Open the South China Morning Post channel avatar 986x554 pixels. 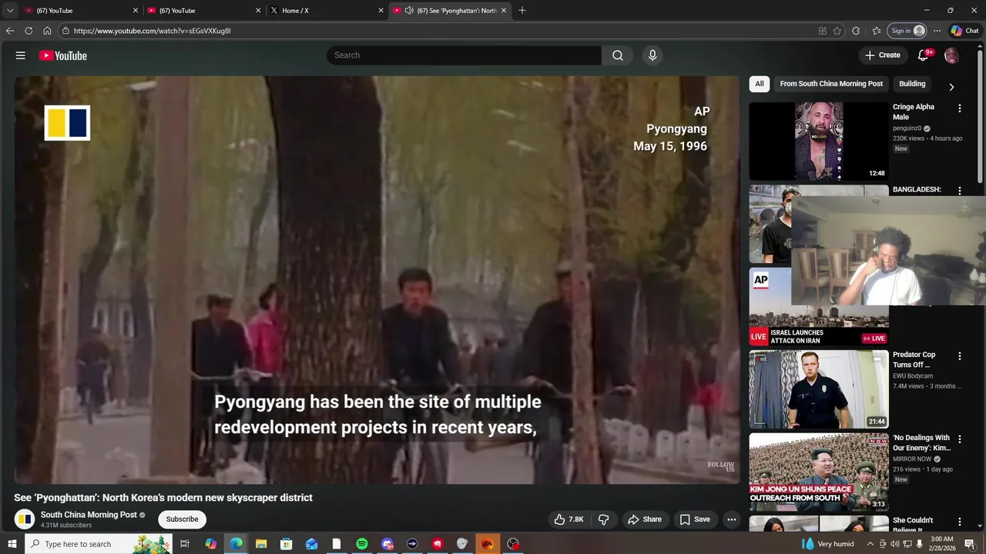pyautogui.click(x=25, y=519)
